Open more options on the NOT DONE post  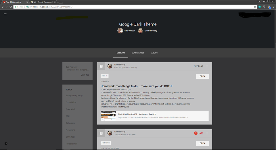[x=207, y=66]
